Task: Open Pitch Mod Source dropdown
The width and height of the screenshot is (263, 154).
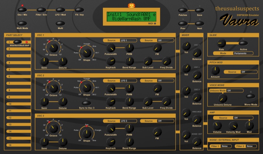Action: pyautogui.click(x=241, y=72)
